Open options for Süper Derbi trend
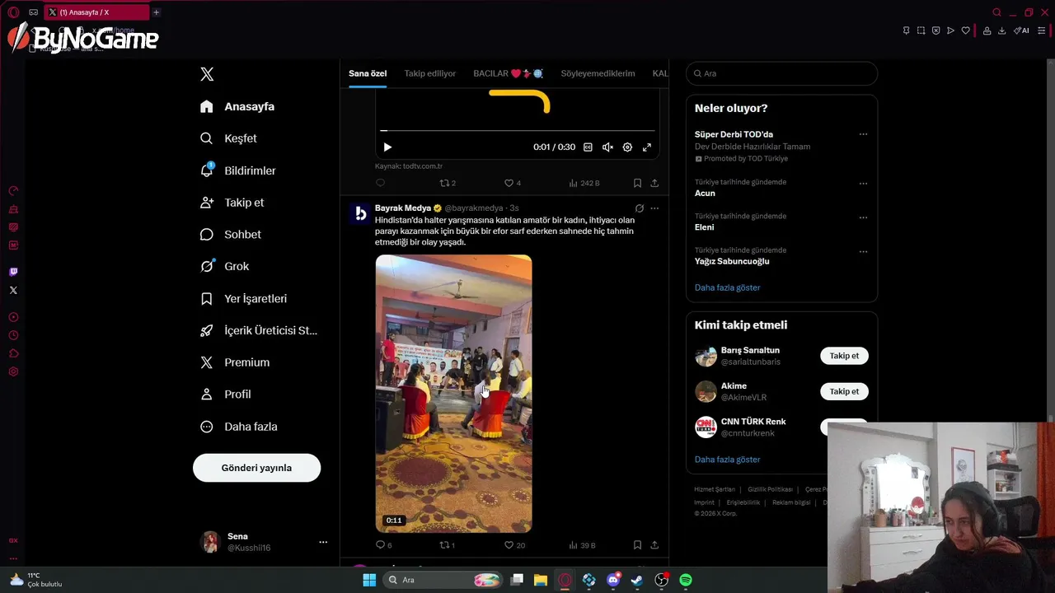This screenshot has height=593, width=1055. pos(863,134)
